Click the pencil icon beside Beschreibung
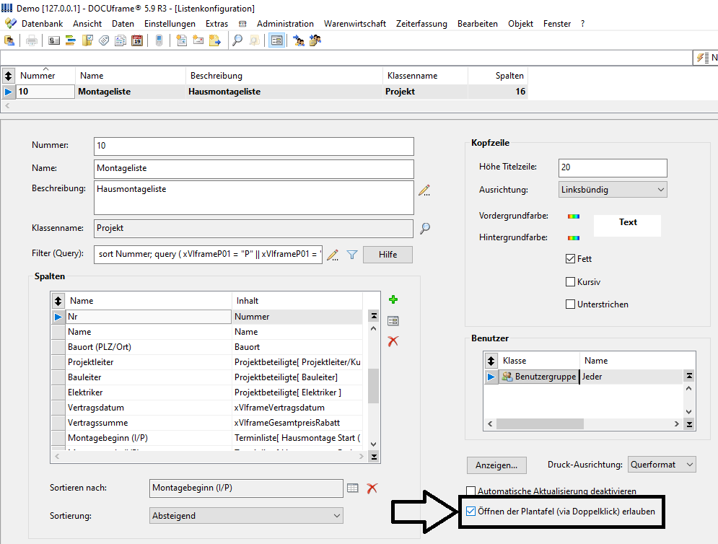The height and width of the screenshot is (544, 718). [x=424, y=190]
